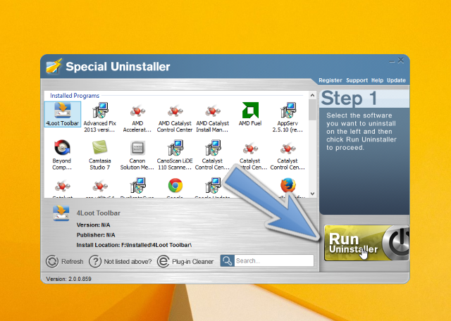This screenshot has height=321, width=451.
Task: Open the Register link
Action: pos(330,80)
